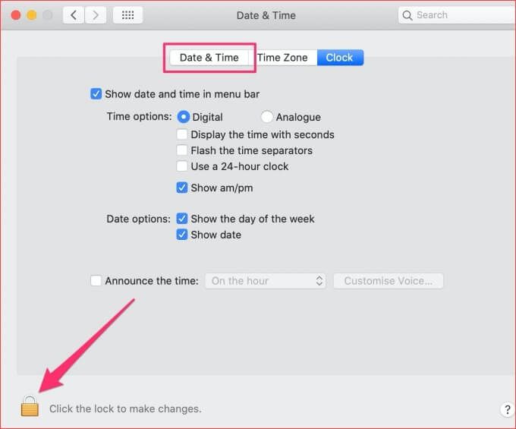This screenshot has height=429, width=516.
Task: Click the Customise Voice button
Action: (x=389, y=281)
